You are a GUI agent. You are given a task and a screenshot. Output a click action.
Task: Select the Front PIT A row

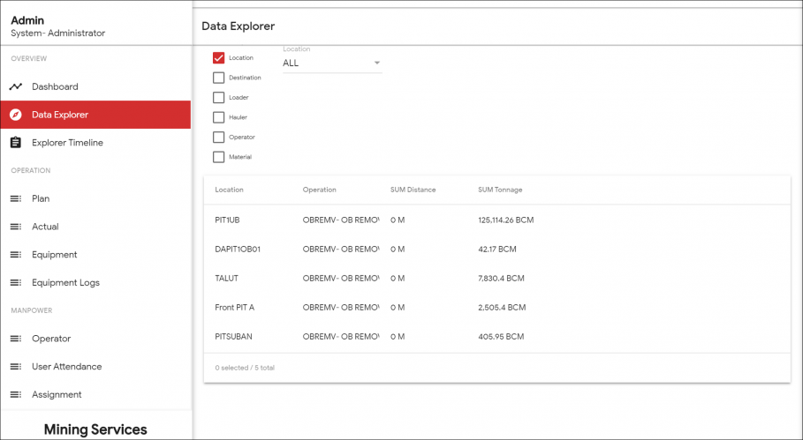pyautogui.click(x=496, y=308)
